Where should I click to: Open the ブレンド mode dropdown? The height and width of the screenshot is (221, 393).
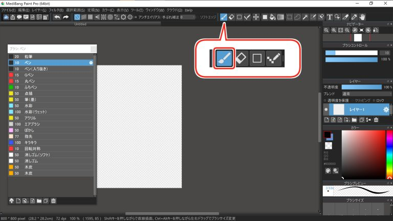click(x=361, y=94)
